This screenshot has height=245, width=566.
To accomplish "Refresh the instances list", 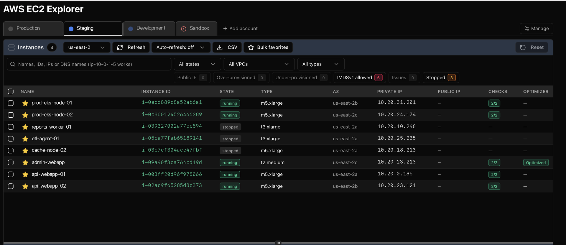I will click(x=131, y=47).
